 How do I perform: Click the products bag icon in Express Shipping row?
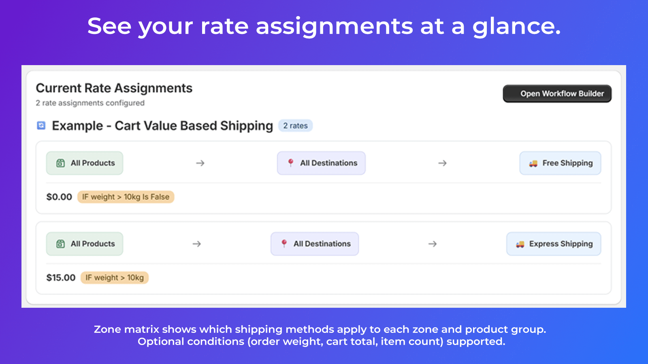60,244
